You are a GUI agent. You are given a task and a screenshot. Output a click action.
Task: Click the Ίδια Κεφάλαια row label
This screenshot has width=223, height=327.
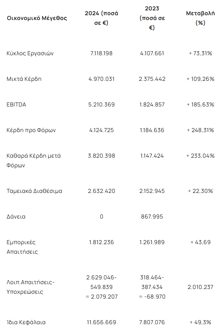26,322
